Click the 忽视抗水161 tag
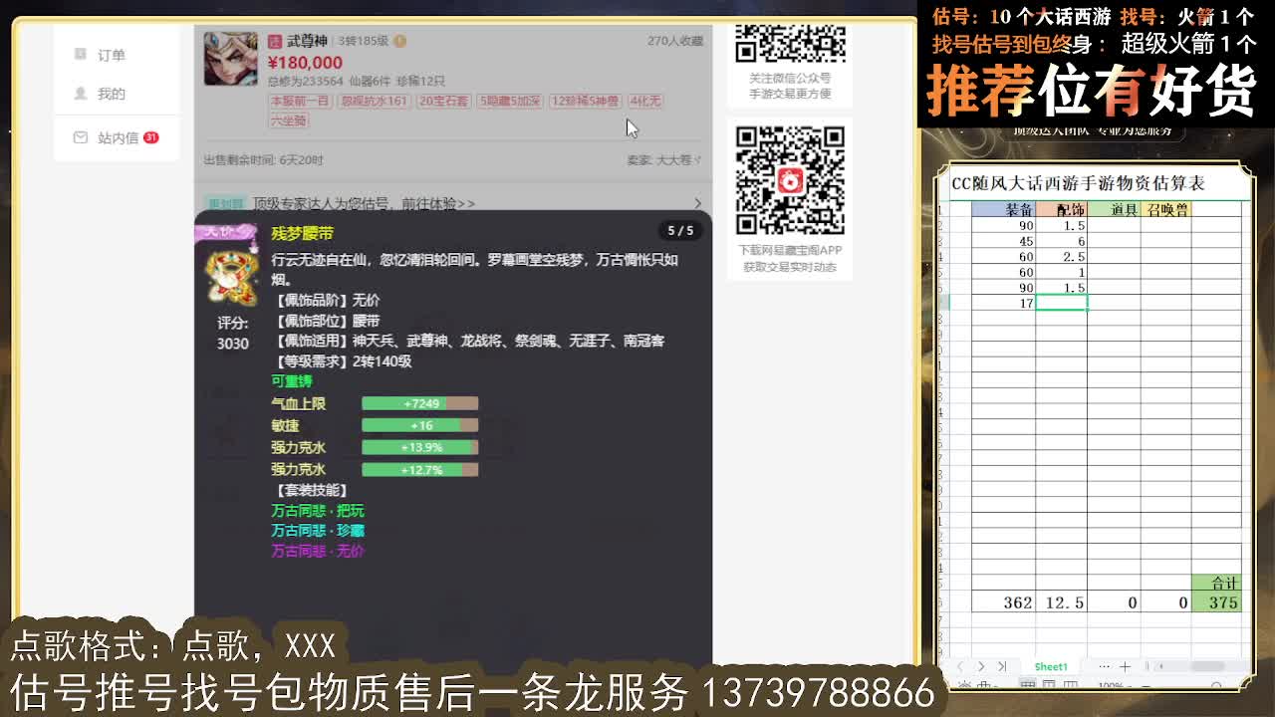The image size is (1275, 717). (x=374, y=101)
